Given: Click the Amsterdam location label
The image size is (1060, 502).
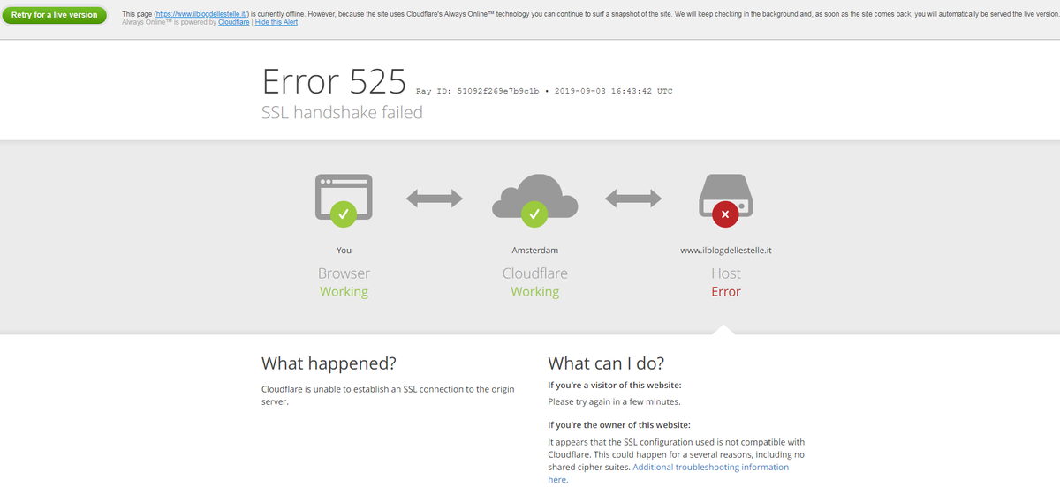Looking at the screenshot, I should coord(534,251).
